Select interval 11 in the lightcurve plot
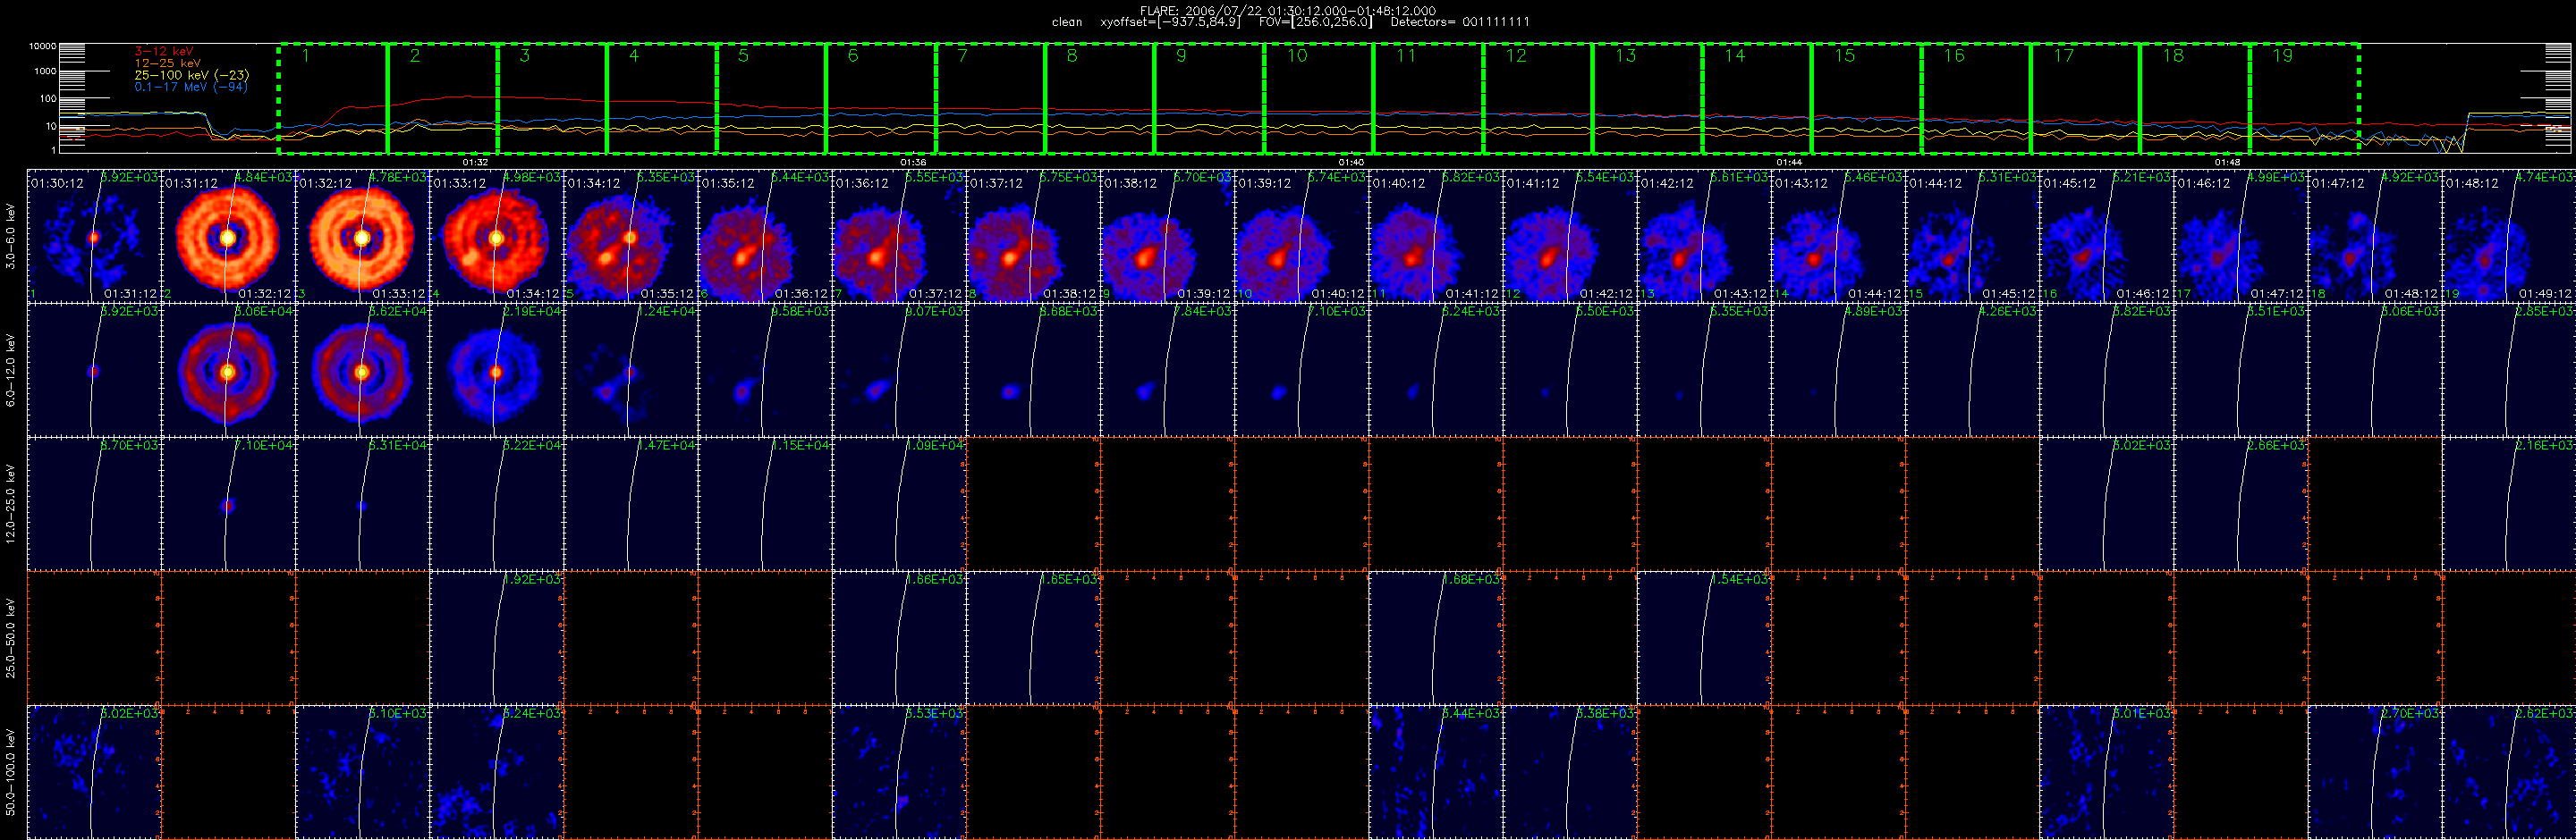 click(1428, 99)
